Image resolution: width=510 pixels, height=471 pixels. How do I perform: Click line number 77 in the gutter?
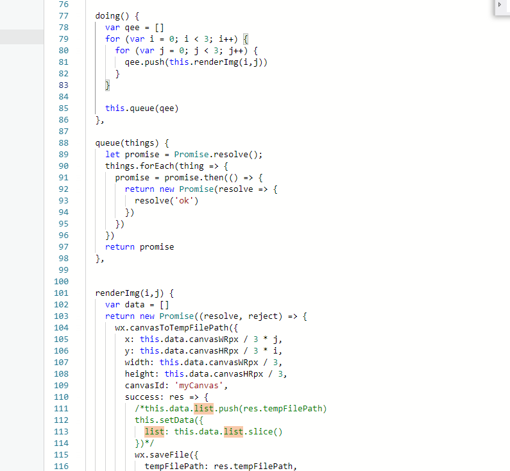click(x=64, y=16)
